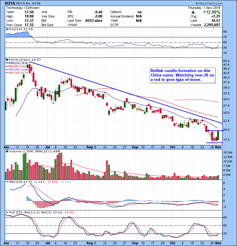The height and width of the screenshot is (246, 237).
Task: Click the Last price 19.57 in header
Action: [x=215, y=20]
